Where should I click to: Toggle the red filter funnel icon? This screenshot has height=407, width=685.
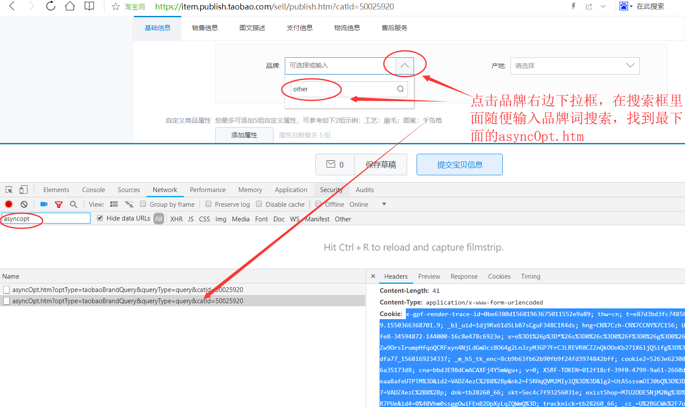pos(59,204)
